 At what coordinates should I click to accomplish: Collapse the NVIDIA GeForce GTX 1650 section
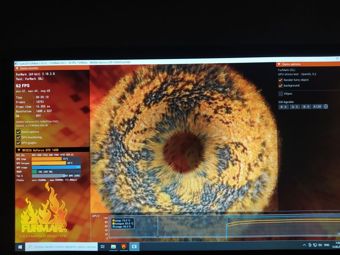tap(19, 150)
